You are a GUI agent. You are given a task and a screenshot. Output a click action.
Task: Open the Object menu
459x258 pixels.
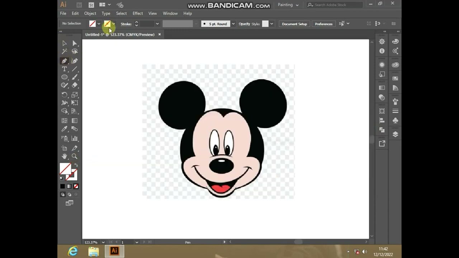tap(90, 13)
